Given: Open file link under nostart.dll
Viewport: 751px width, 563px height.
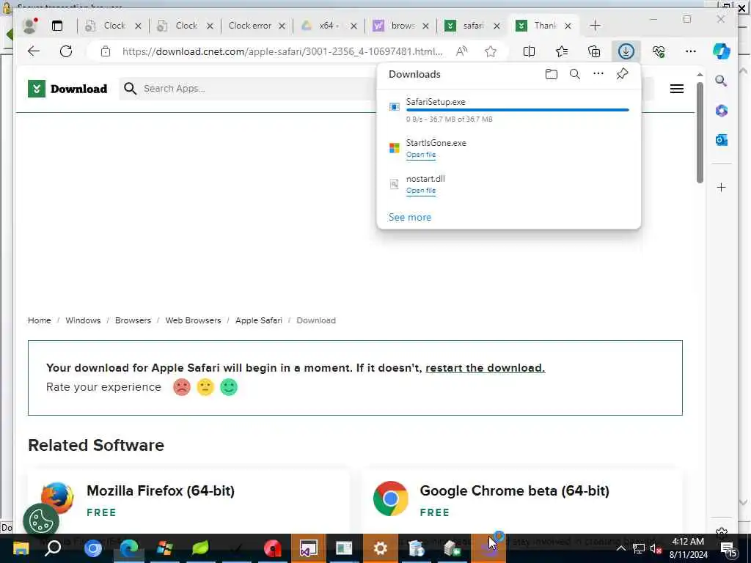Looking at the screenshot, I should [421, 191].
